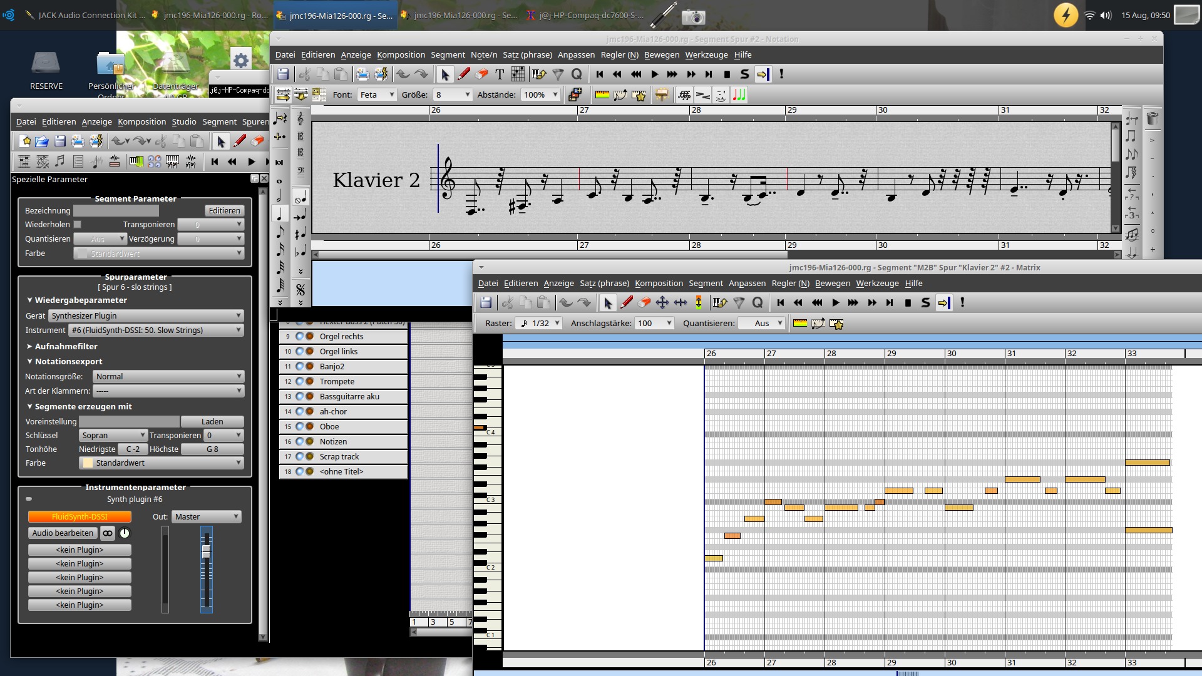Click the guitar chord grid icon
The height and width of the screenshot is (676, 1202).
tap(518, 74)
